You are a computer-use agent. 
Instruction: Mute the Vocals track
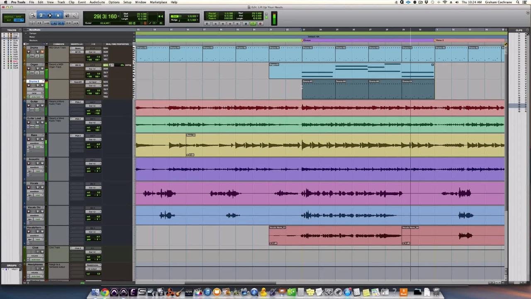click(42, 187)
